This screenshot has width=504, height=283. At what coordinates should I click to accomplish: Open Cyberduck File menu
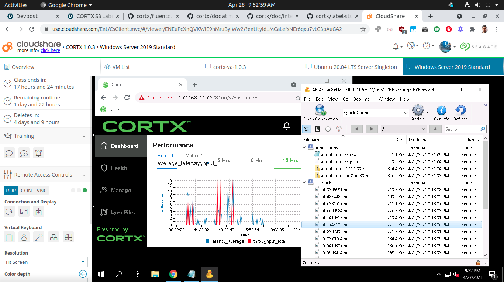click(x=307, y=99)
